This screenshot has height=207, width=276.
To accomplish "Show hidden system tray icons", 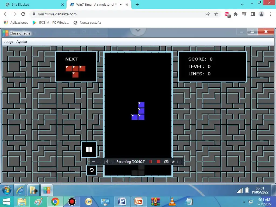I will pyautogui.click(x=244, y=202).
